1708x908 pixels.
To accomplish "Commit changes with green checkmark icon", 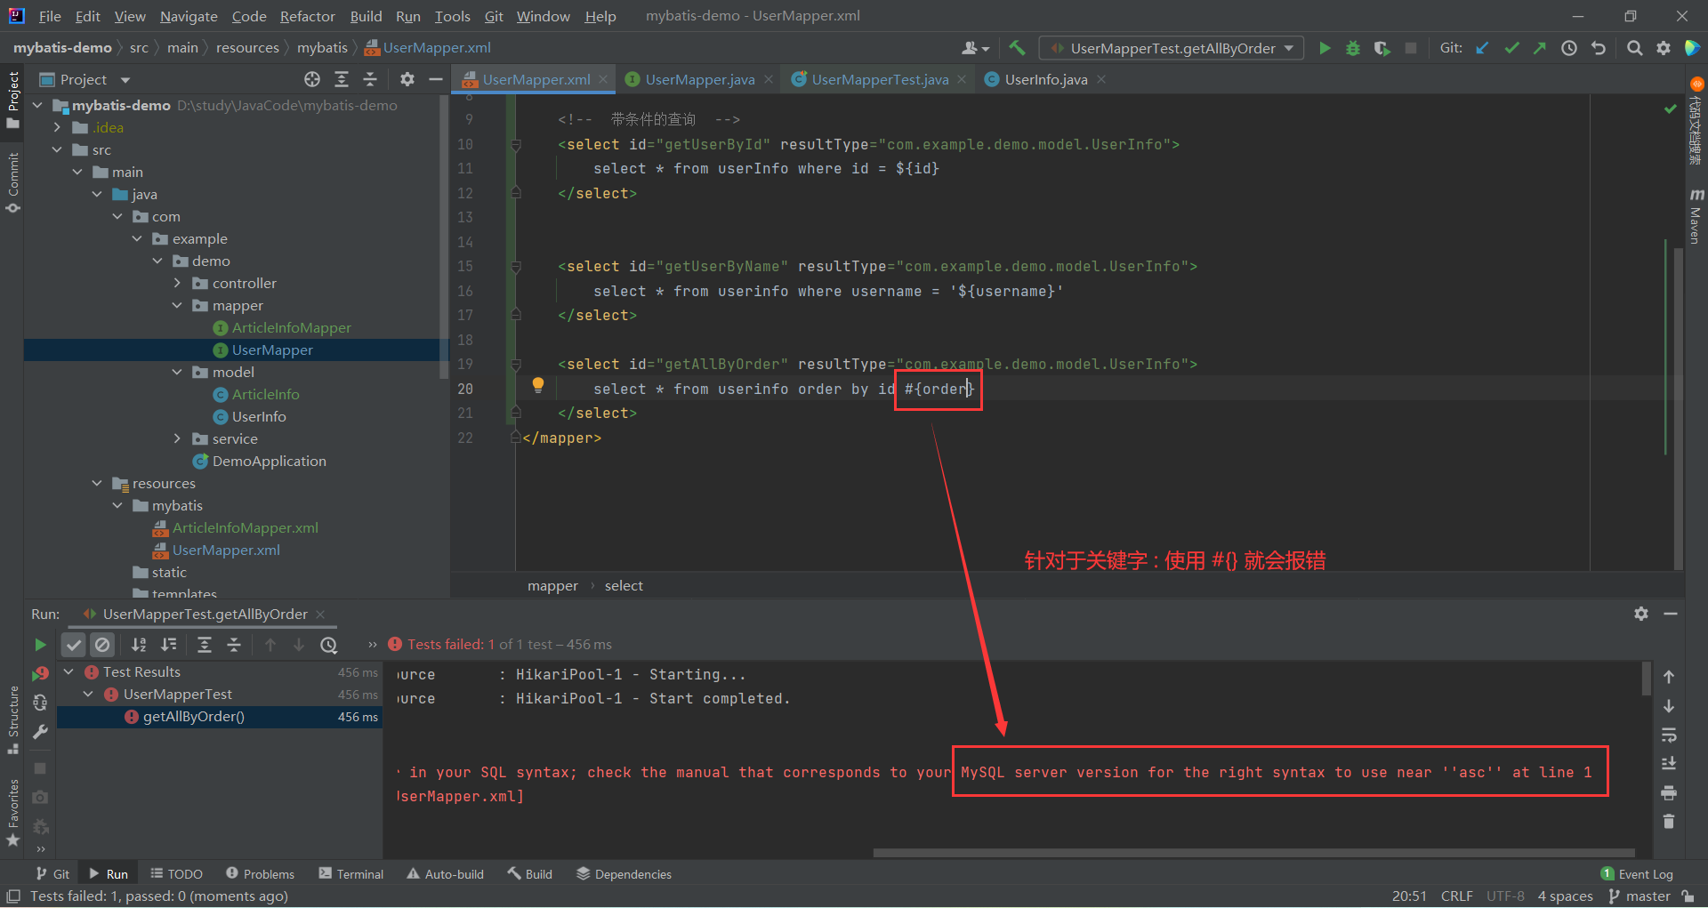I will click(1511, 48).
